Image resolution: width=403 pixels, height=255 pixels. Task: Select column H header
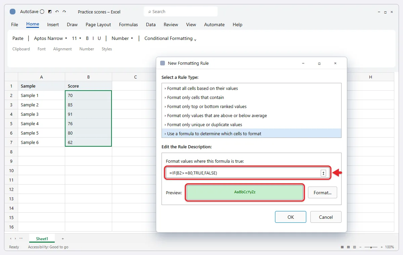[370, 77]
